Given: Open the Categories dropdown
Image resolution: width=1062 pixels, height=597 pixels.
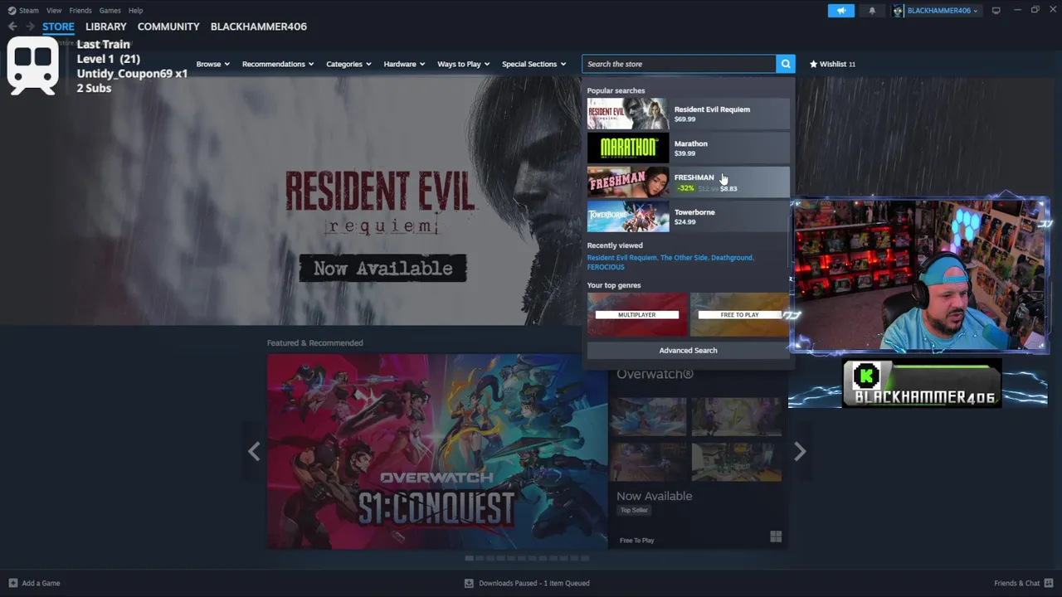Looking at the screenshot, I should pyautogui.click(x=348, y=64).
